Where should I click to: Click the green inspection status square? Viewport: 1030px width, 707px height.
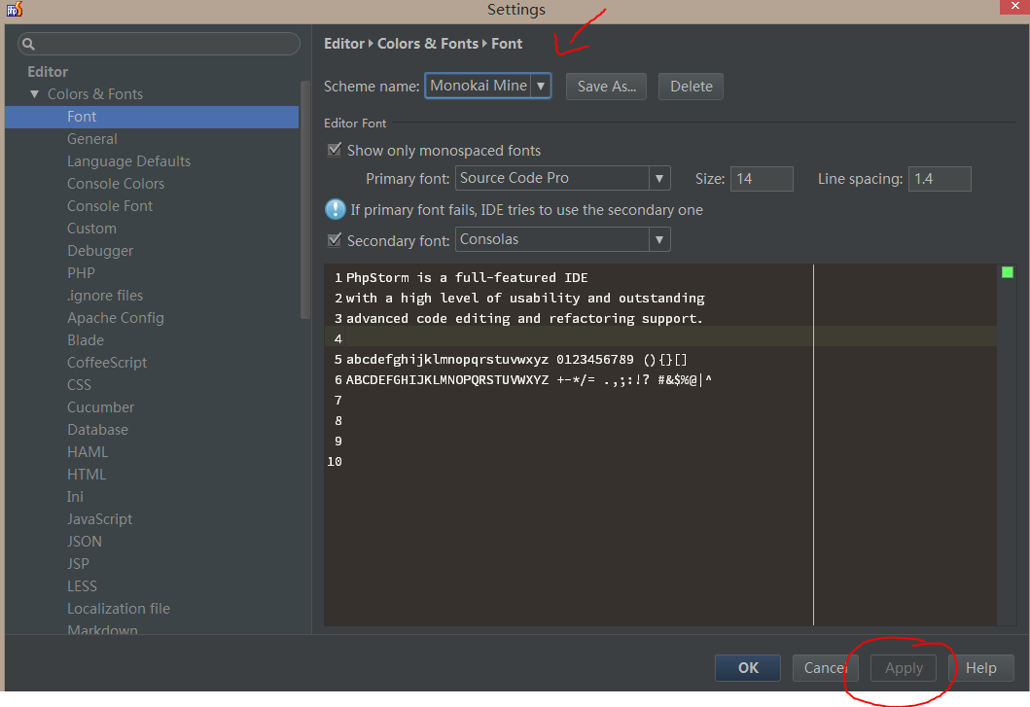coord(1007,272)
